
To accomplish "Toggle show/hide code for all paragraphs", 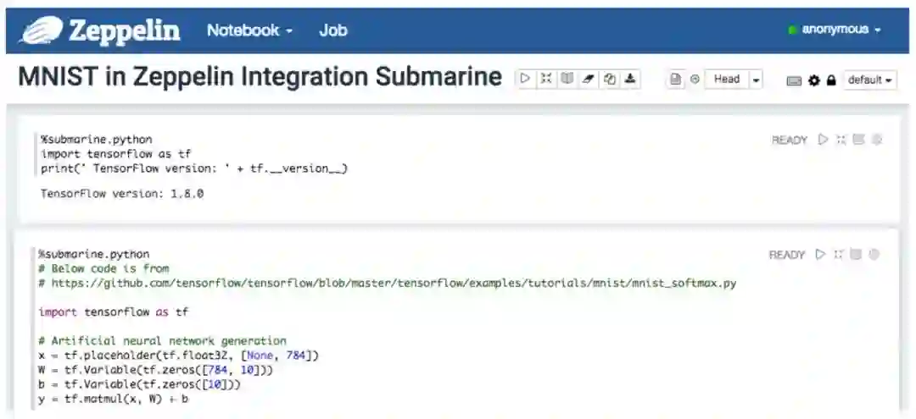I will click(546, 79).
